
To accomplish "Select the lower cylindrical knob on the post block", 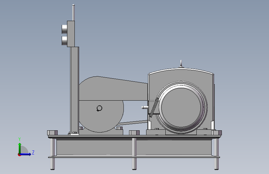I will 65,41.
